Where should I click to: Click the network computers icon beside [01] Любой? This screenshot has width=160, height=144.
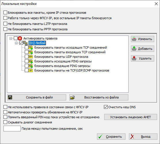[25, 43]
